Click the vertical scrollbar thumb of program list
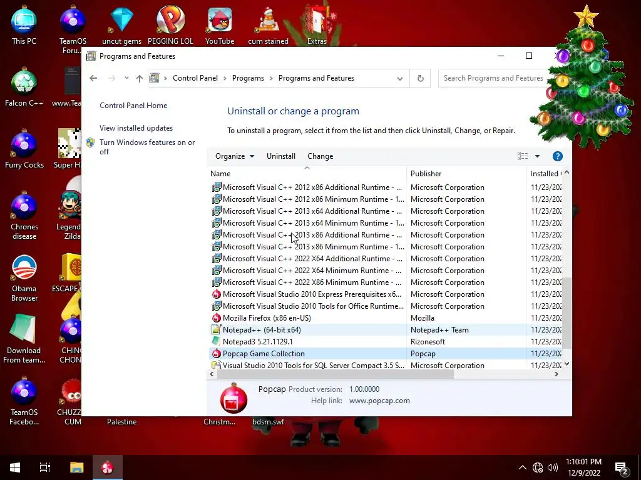The height and width of the screenshot is (480, 641). 567,313
